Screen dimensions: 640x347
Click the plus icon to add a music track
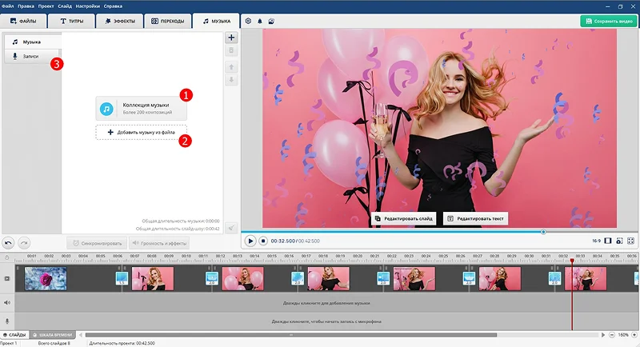[231, 38]
